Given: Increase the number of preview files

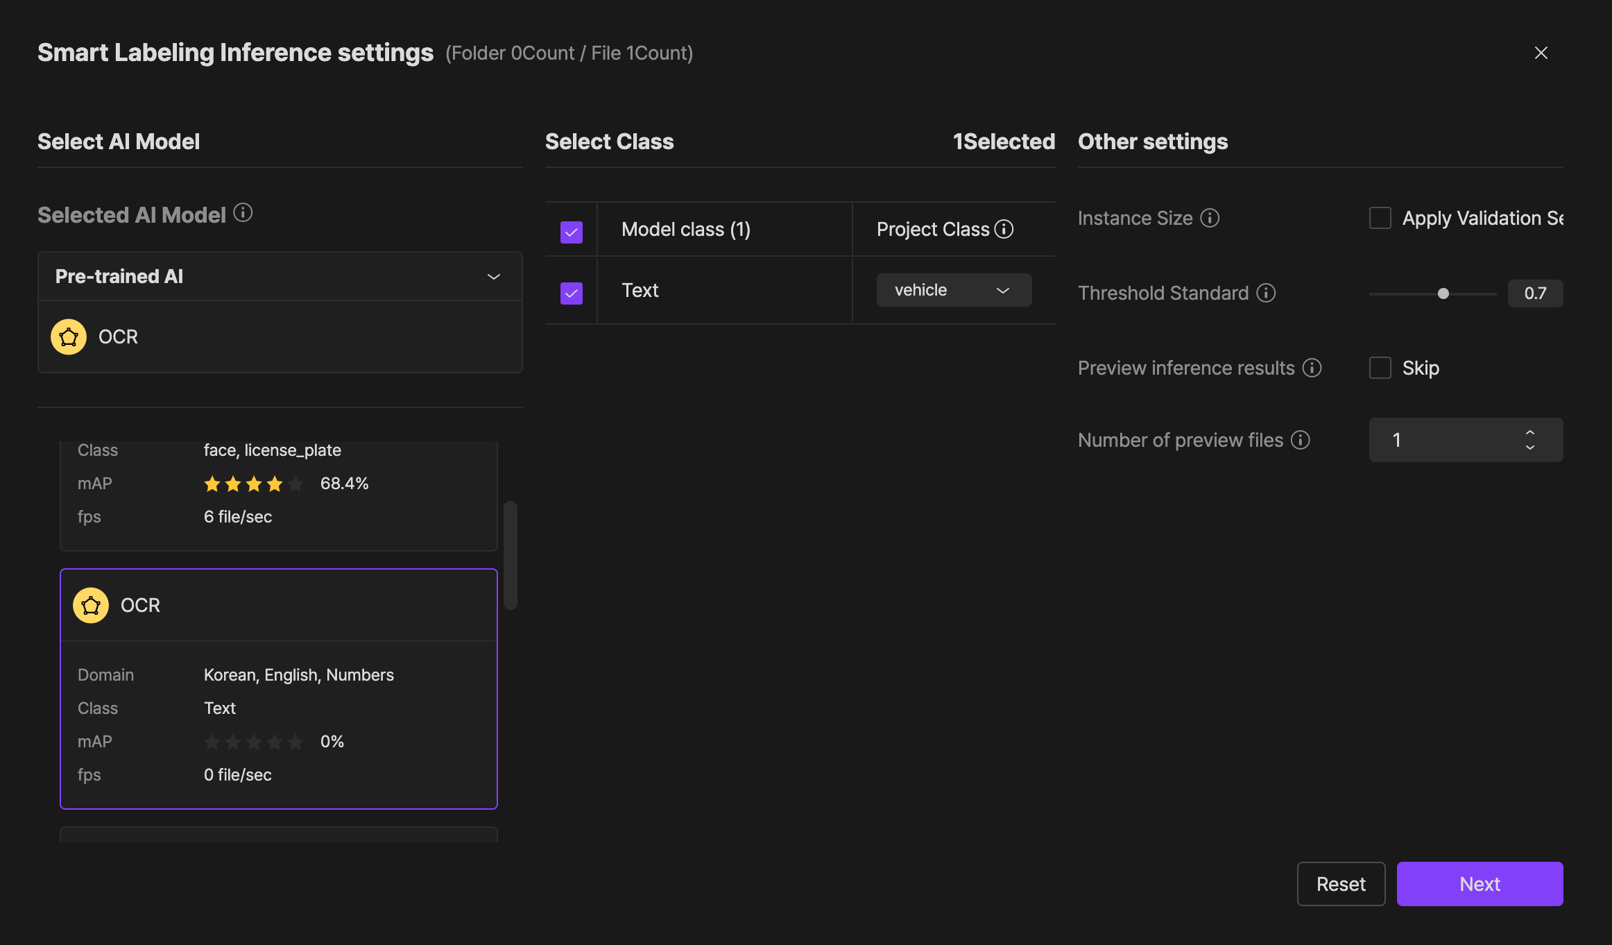Looking at the screenshot, I should (x=1530, y=432).
